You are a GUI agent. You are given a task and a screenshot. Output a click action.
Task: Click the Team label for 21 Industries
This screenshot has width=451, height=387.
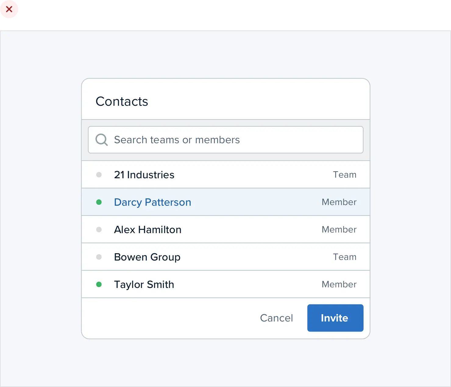click(344, 175)
